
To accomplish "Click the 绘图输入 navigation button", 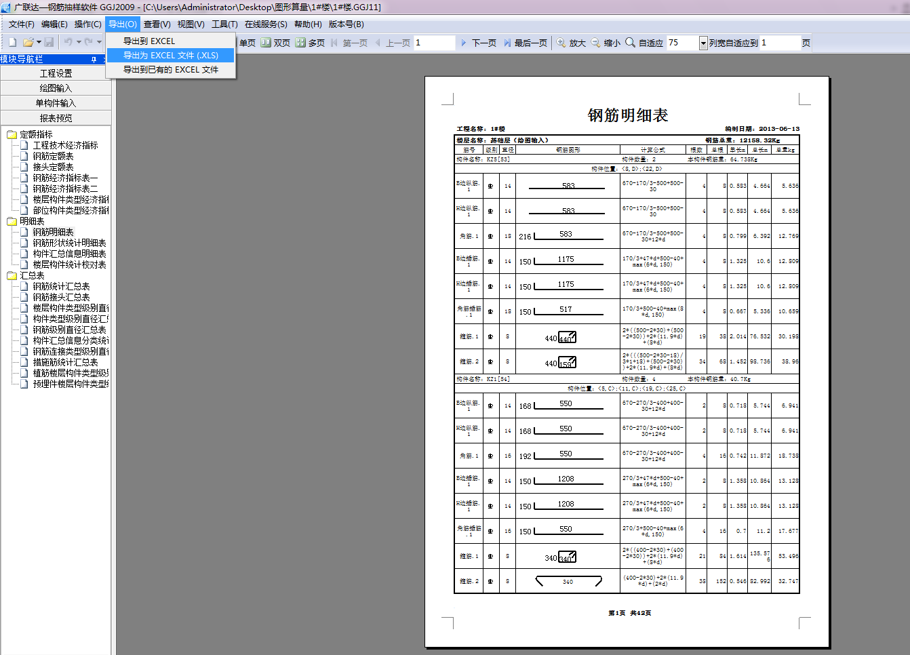I will pyautogui.click(x=56, y=88).
